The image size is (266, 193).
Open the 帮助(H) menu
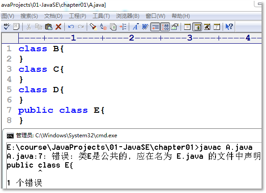[x=181, y=16]
